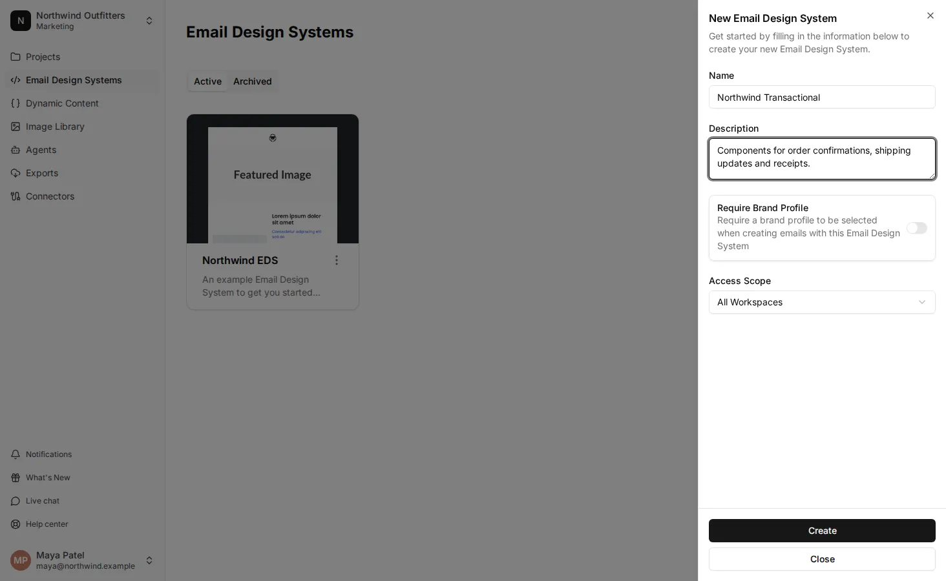The image size is (946, 581).
Task: Open Connectors via its sidebar icon
Action: point(16,196)
